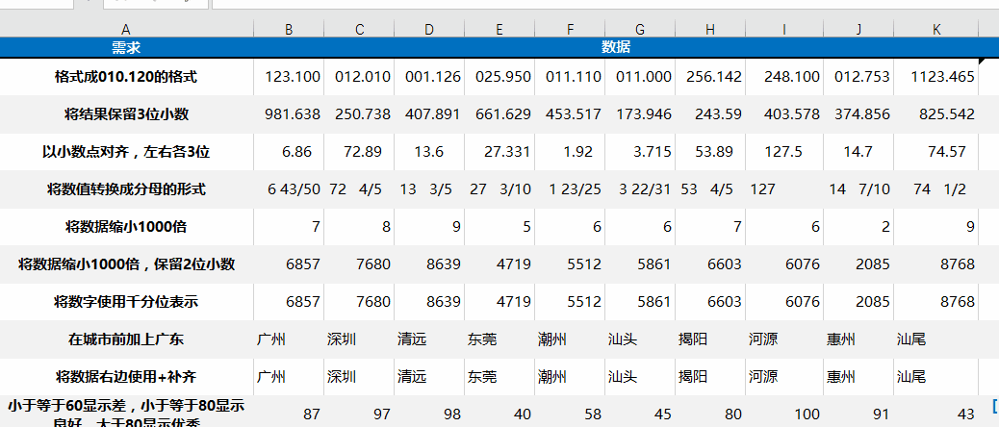This screenshot has height=427, width=999.
Task: Click cell containing 127.5
Action: tap(784, 151)
